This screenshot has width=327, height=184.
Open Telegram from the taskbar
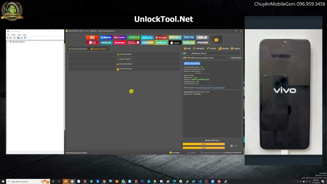[x=91, y=181]
